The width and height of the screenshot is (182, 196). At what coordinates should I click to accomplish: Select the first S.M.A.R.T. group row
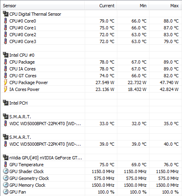pos(91,117)
